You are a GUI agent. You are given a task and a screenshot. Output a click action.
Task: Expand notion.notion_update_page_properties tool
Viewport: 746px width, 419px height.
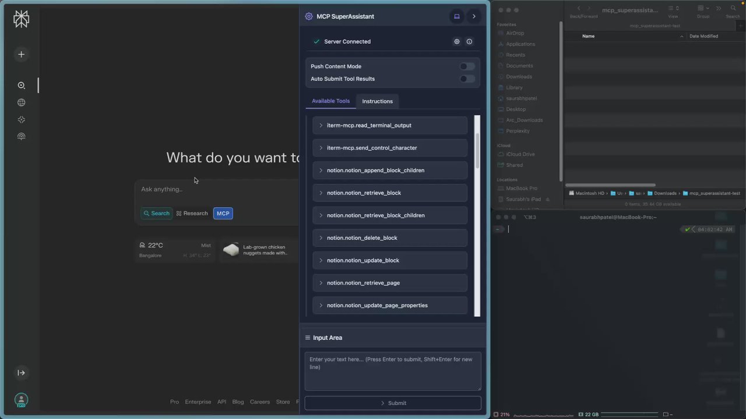(390, 306)
